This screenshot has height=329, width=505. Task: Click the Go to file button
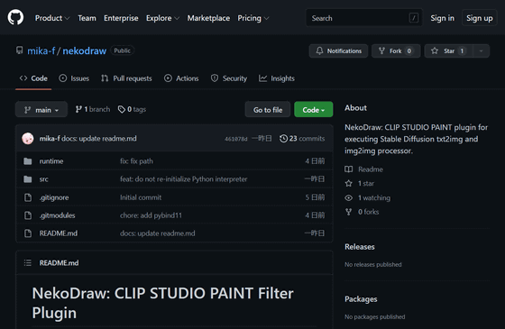pos(268,109)
